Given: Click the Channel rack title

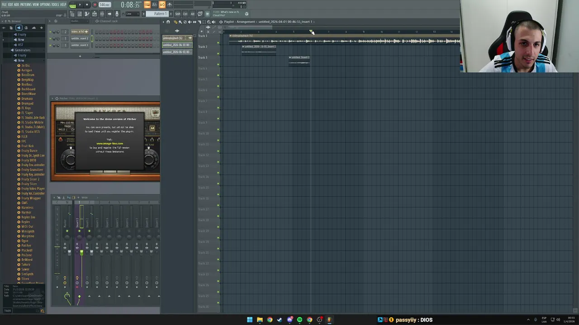Looking at the screenshot, I should [x=108, y=21].
